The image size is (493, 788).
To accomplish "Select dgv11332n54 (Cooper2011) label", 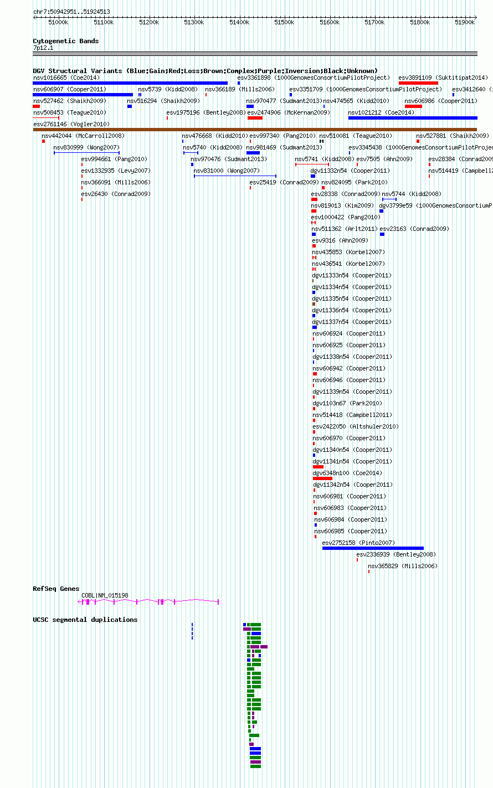I will (x=350, y=171).
